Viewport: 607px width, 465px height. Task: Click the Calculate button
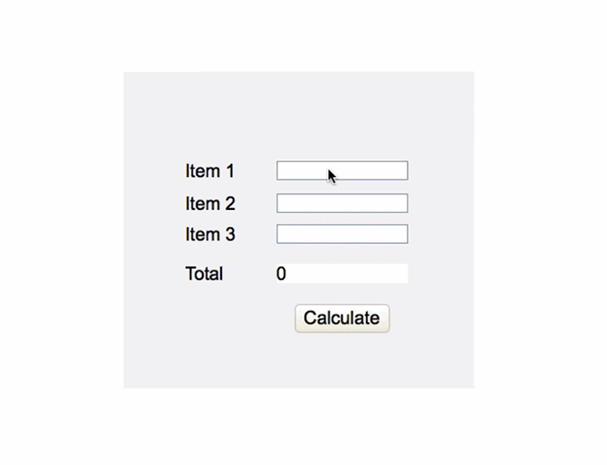coord(343,318)
